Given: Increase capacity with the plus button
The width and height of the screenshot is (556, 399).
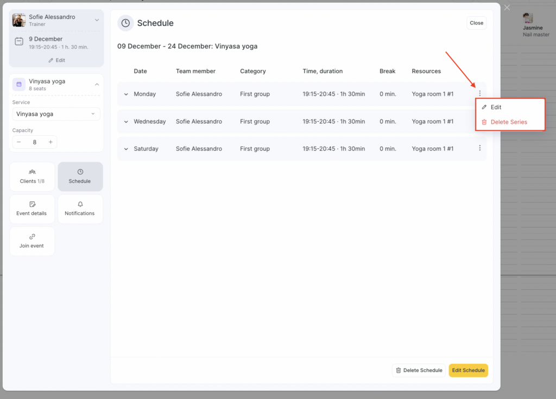Looking at the screenshot, I should [50, 142].
